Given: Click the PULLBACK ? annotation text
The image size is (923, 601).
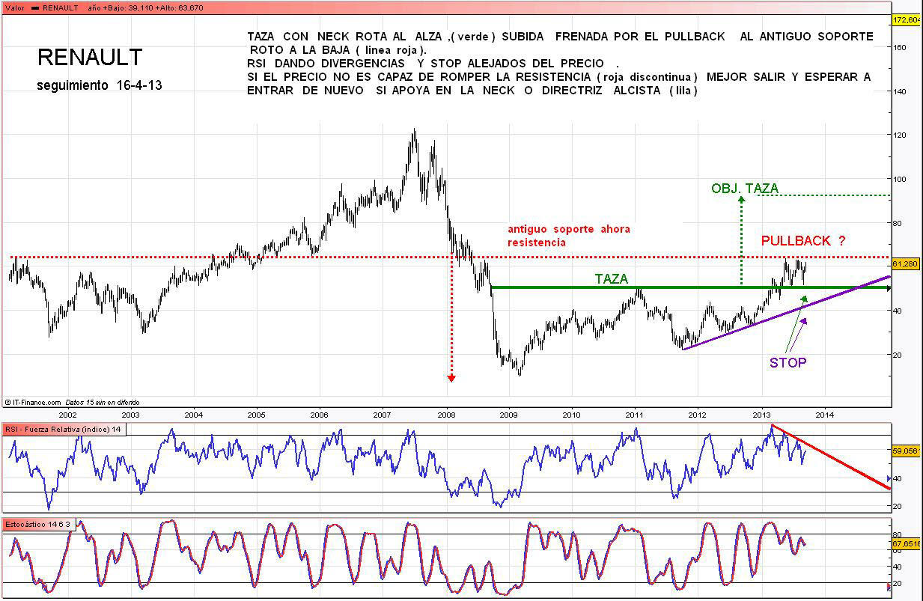Looking at the screenshot, I should click(803, 241).
